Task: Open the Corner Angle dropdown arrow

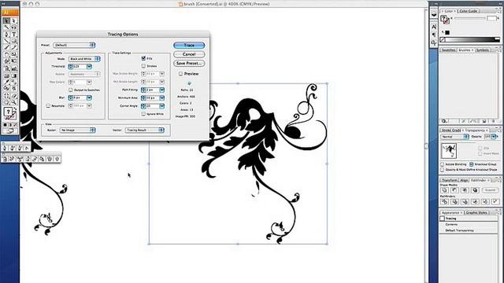Action: click(162, 105)
